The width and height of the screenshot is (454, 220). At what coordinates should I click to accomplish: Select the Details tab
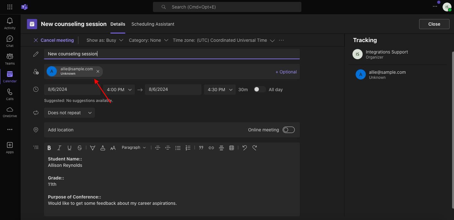click(118, 24)
